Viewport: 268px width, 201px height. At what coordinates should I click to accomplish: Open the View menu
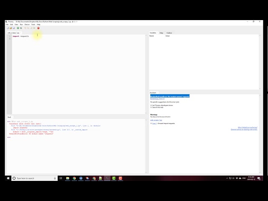(16, 24)
